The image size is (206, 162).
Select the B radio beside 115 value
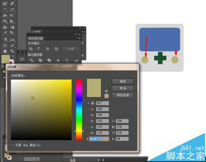(88, 133)
